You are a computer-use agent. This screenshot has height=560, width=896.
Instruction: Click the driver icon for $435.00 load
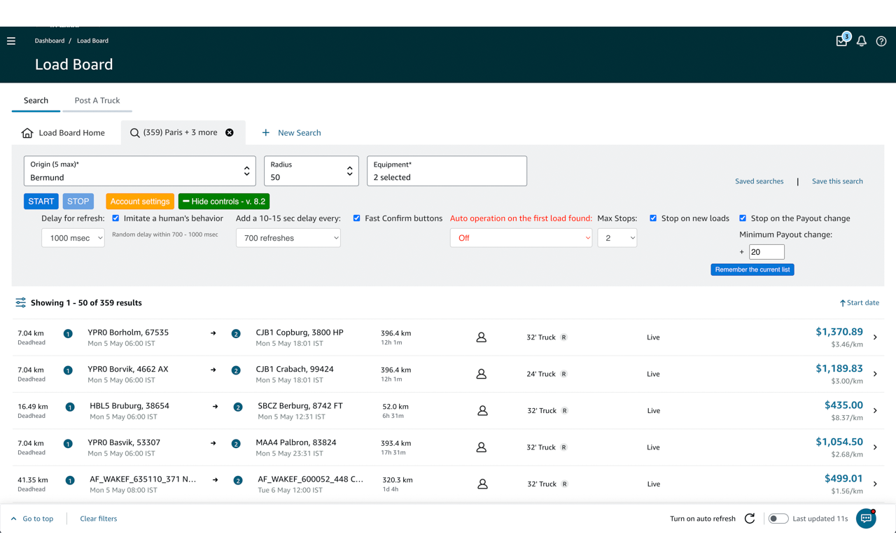(482, 411)
